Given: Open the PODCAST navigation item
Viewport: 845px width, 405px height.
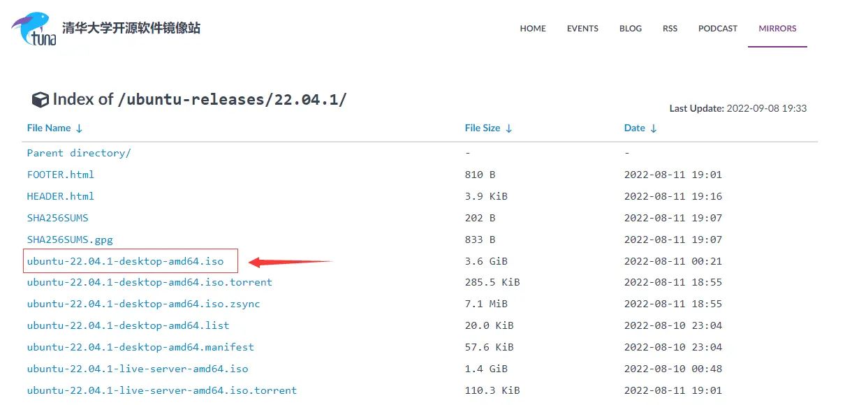Looking at the screenshot, I should [x=718, y=29].
